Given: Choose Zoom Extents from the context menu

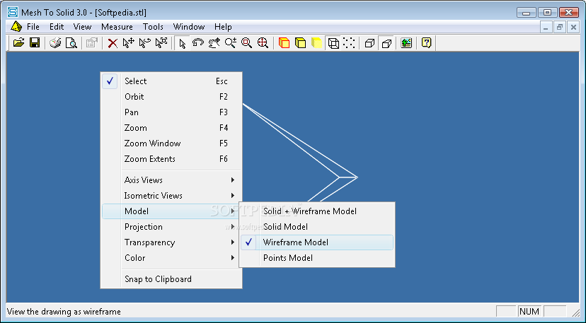Looking at the screenshot, I should (x=171, y=159).
